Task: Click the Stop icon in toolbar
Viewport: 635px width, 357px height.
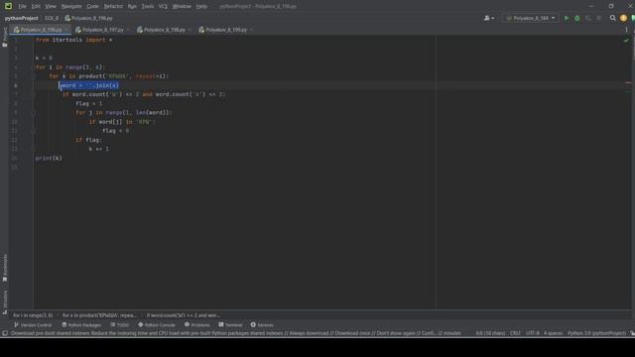Action: 599,18
